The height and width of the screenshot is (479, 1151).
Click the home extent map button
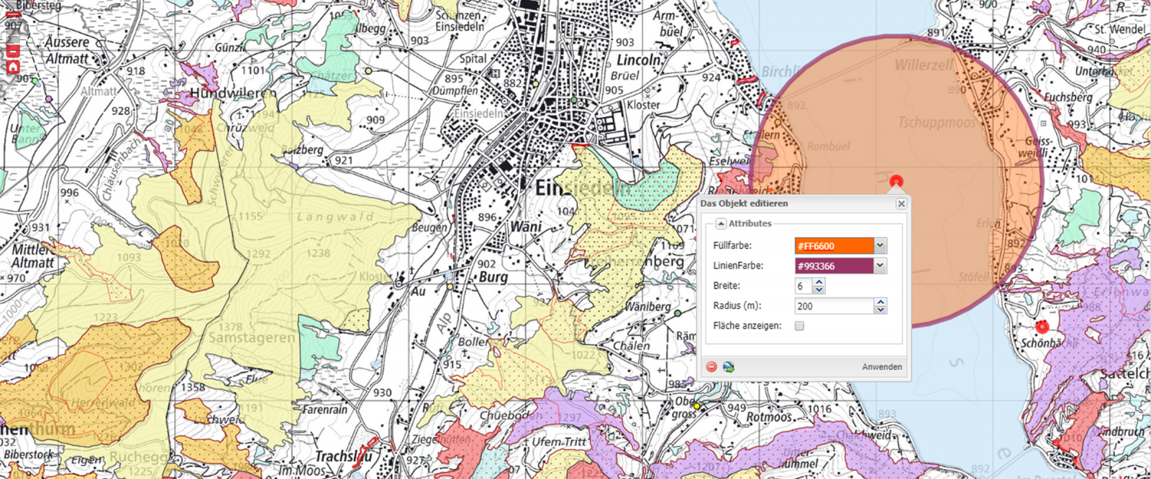[x=13, y=67]
